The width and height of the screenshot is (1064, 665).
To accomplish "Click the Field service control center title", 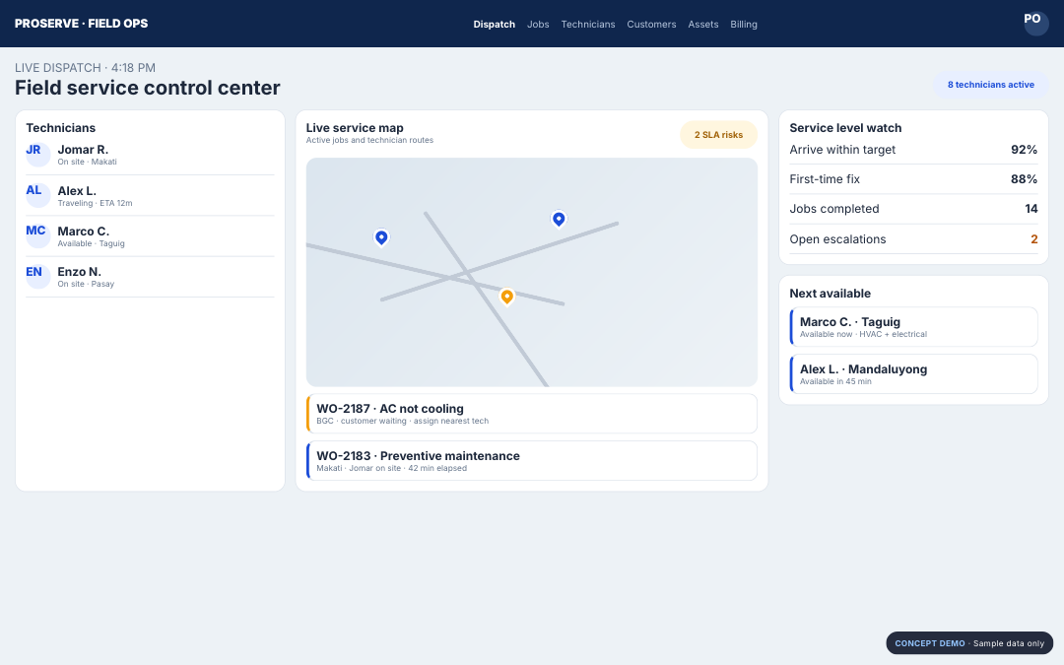I will 147,88.
